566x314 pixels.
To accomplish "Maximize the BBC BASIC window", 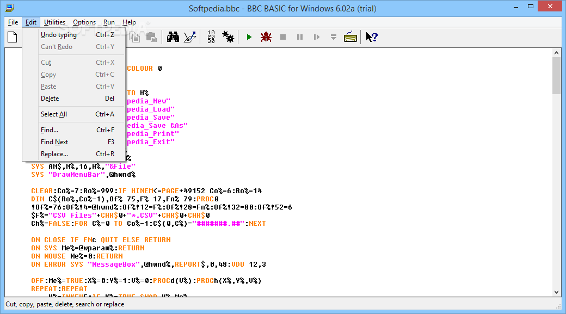I will (x=530, y=6).
